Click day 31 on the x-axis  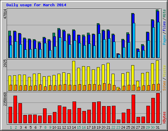157,127
